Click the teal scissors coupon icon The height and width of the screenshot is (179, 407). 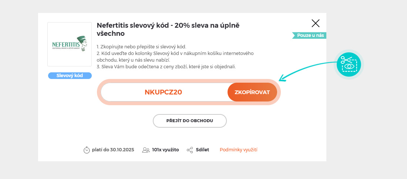[x=349, y=64]
